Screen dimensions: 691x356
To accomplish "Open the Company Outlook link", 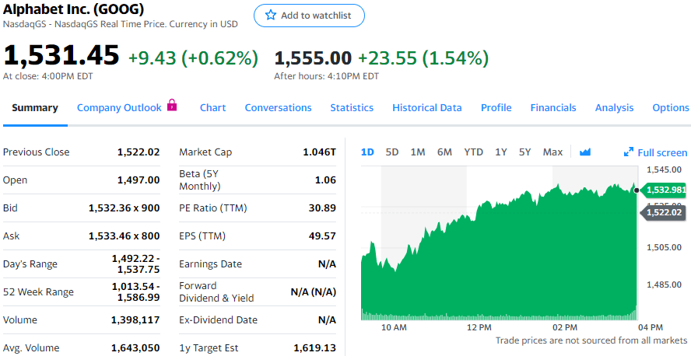I will click(x=119, y=108).
